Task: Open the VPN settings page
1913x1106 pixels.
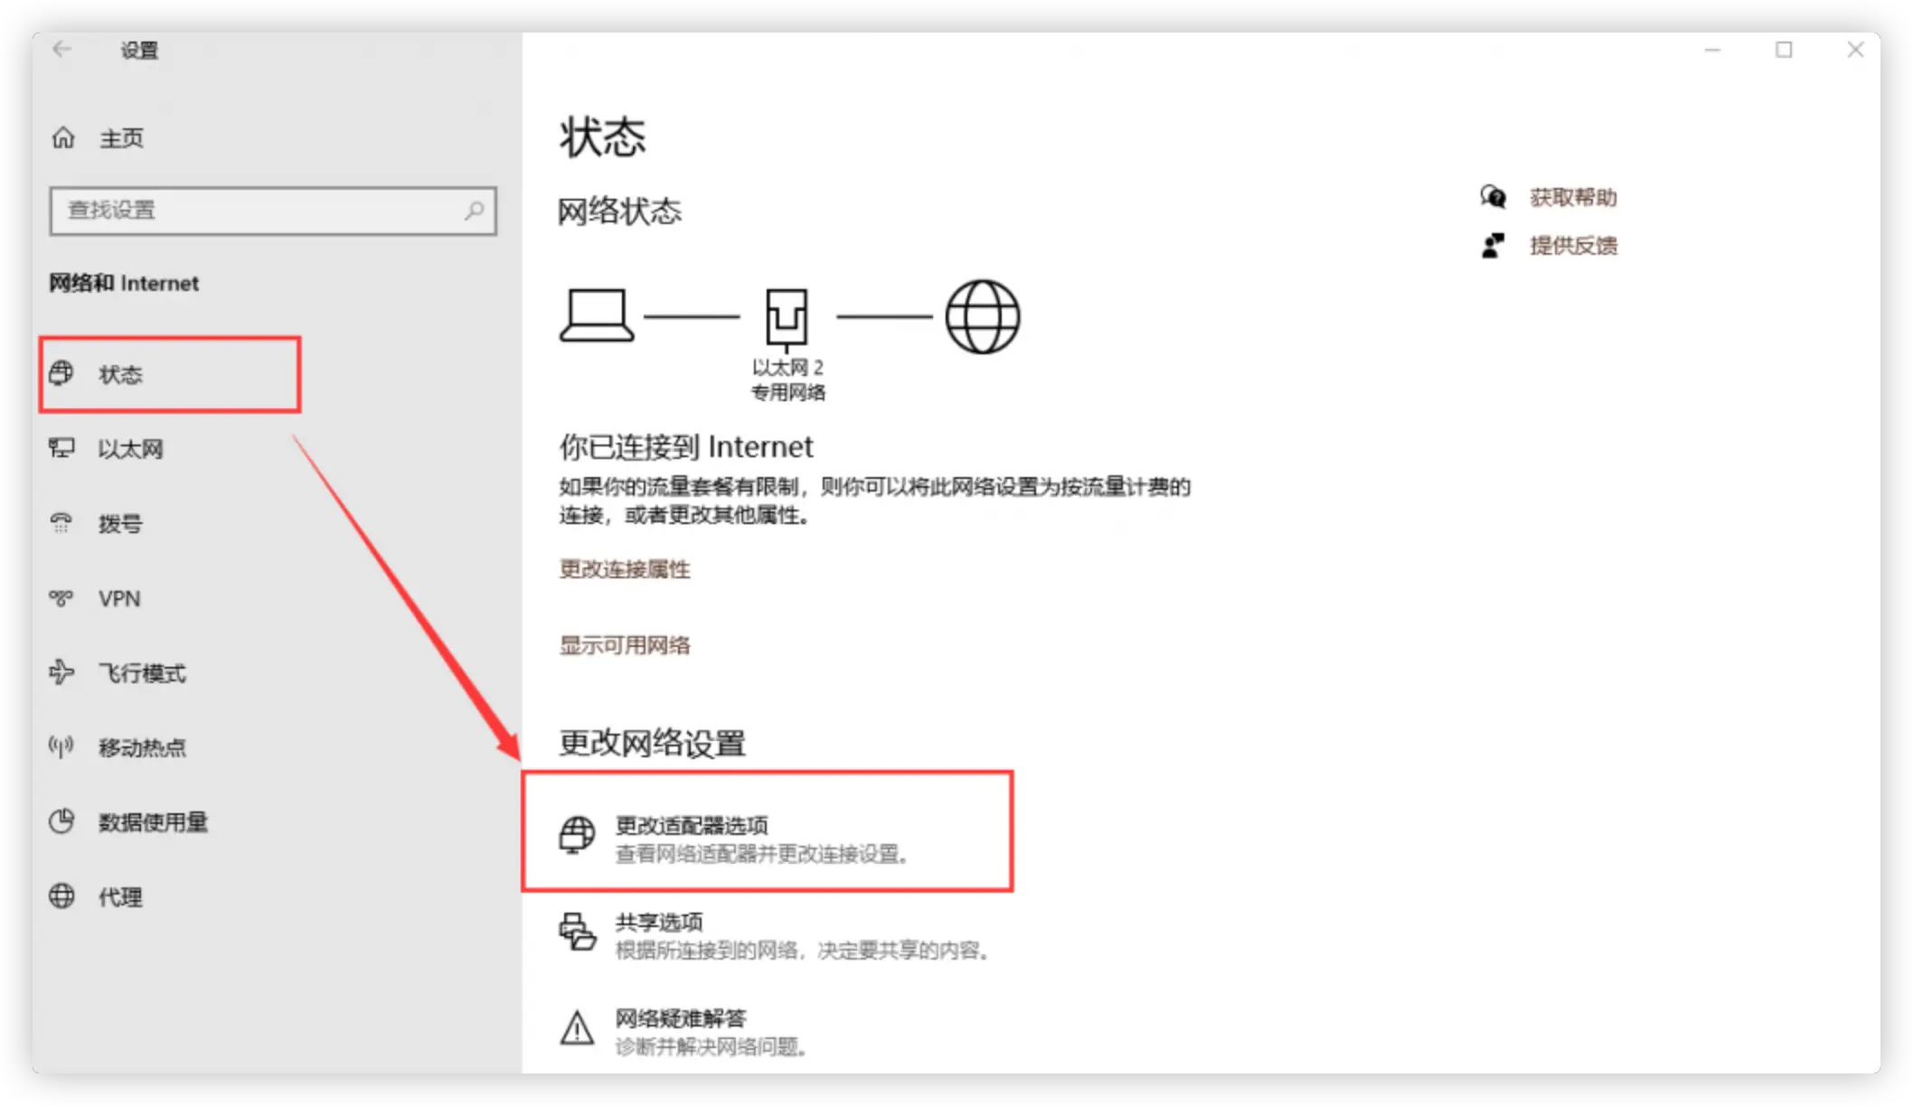Action: coord(119,599)
